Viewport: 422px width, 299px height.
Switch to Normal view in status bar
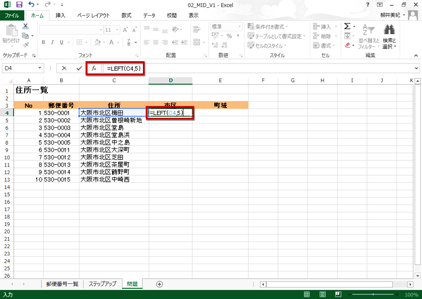307,295
